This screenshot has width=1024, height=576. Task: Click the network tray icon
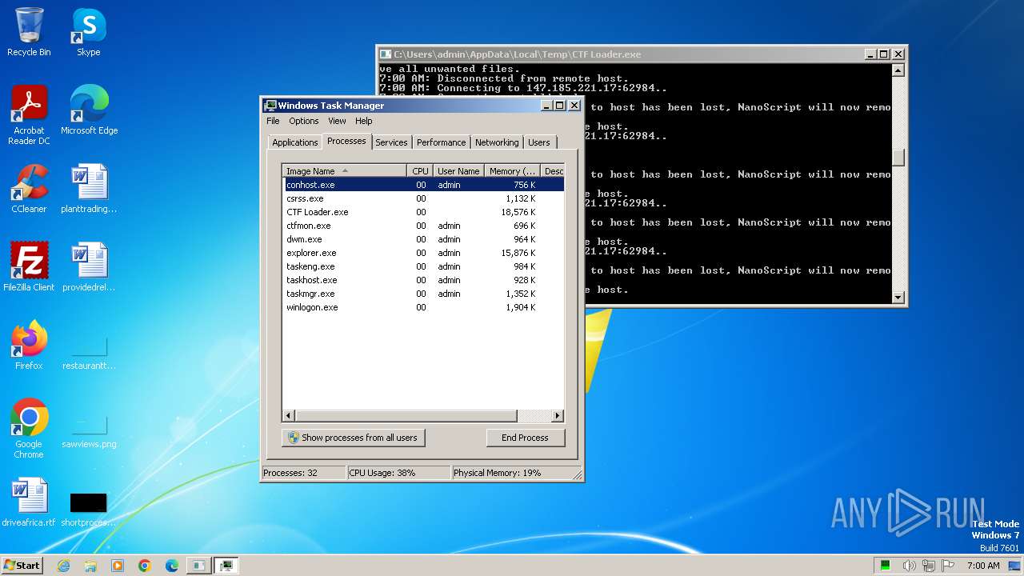click(929, 566)
